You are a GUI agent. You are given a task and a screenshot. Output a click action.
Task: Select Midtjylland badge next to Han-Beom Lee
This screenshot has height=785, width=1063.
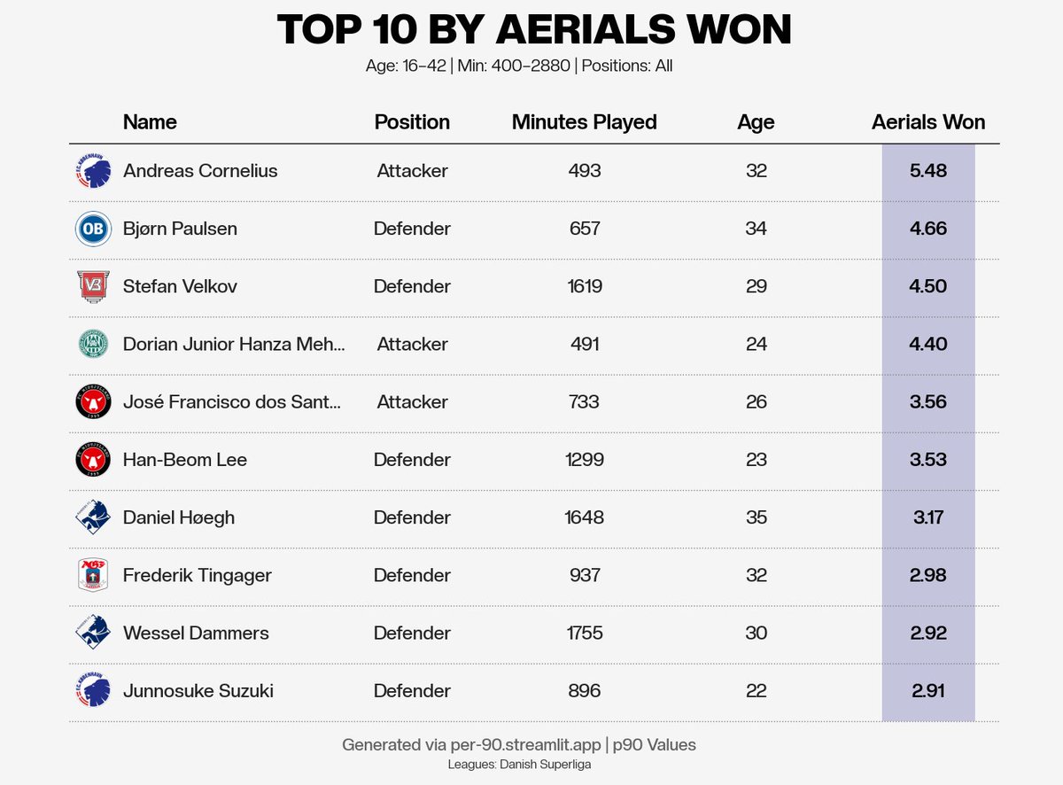[93, 460]
